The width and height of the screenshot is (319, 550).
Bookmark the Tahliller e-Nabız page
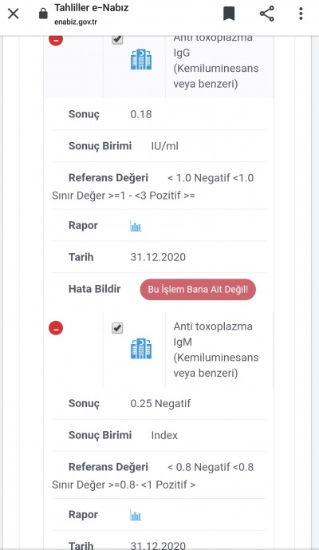coord(229,14)
